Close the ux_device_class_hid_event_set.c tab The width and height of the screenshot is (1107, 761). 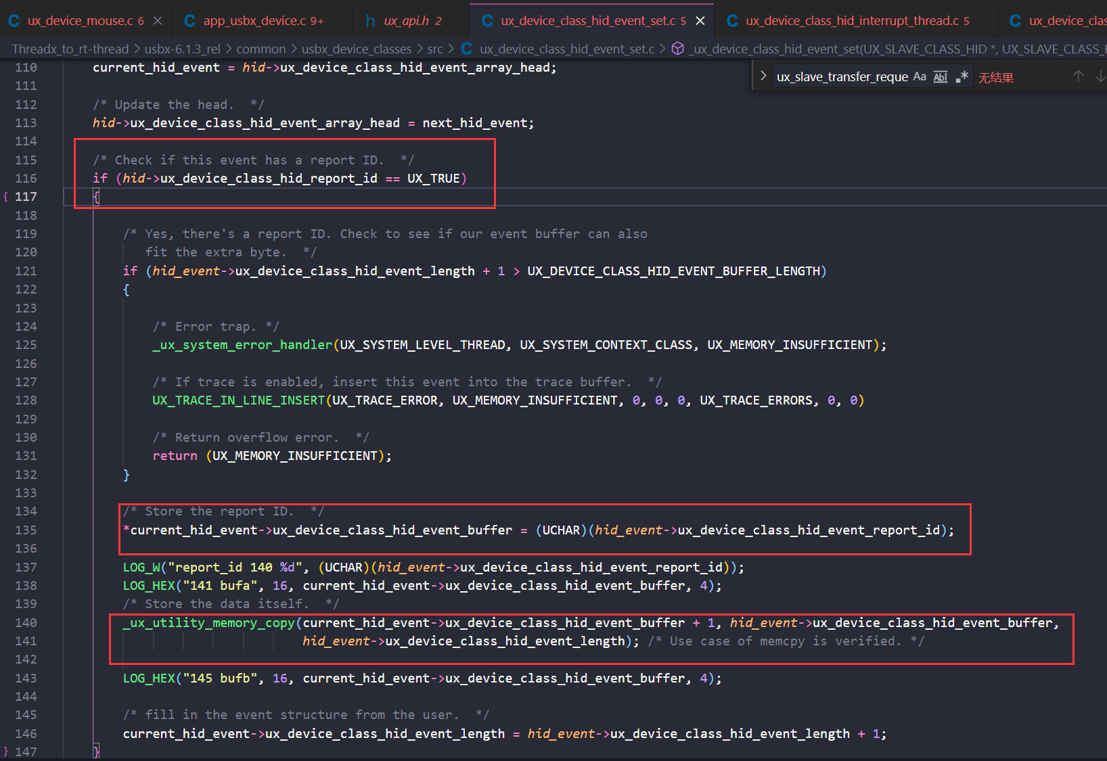700,21
